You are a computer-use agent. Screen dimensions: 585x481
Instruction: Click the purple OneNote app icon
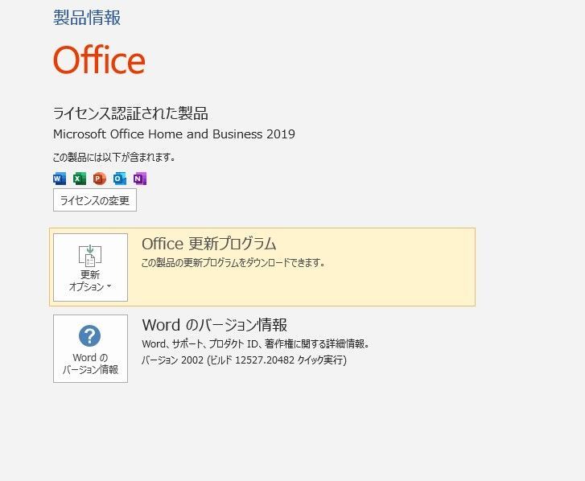pos(140,179)
